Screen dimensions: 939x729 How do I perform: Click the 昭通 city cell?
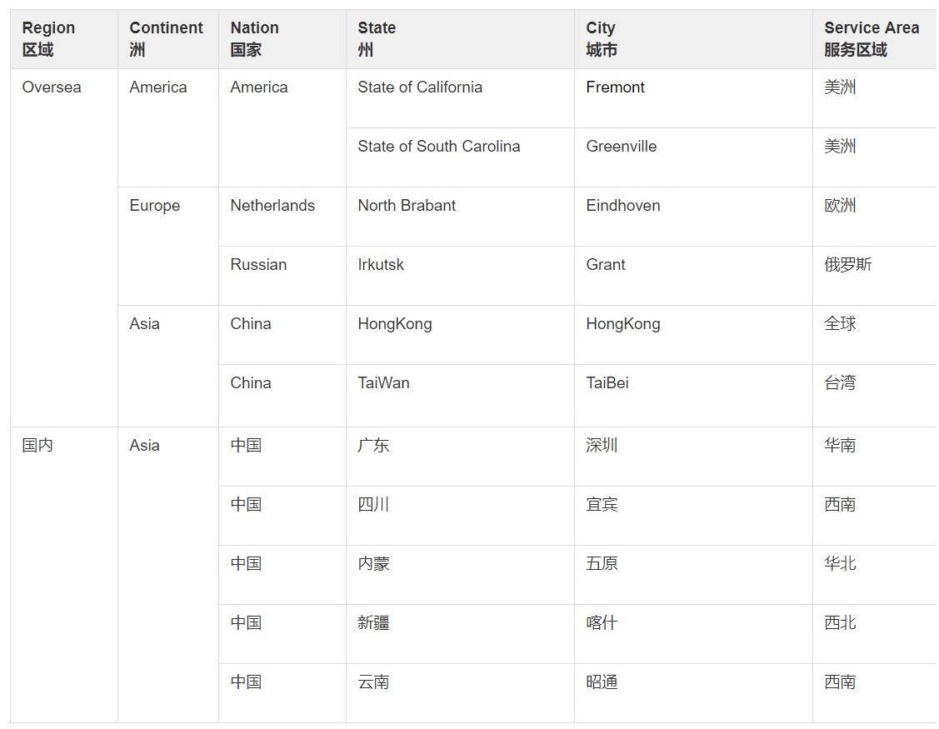(693, 693)
